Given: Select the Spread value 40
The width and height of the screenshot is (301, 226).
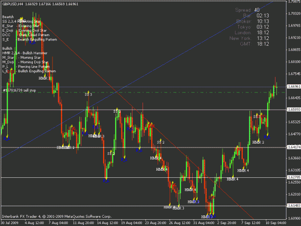Looking at the screenshot, I should 257,10.
